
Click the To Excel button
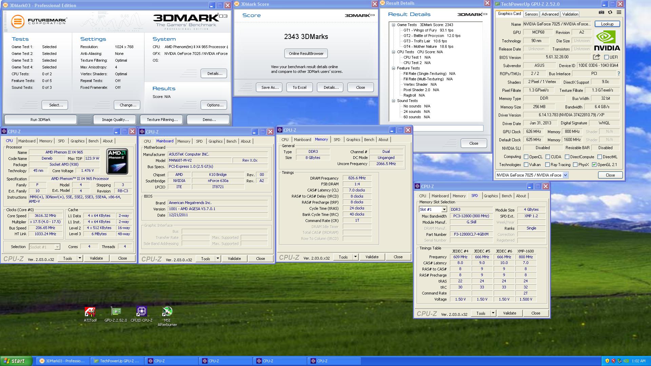299,87
